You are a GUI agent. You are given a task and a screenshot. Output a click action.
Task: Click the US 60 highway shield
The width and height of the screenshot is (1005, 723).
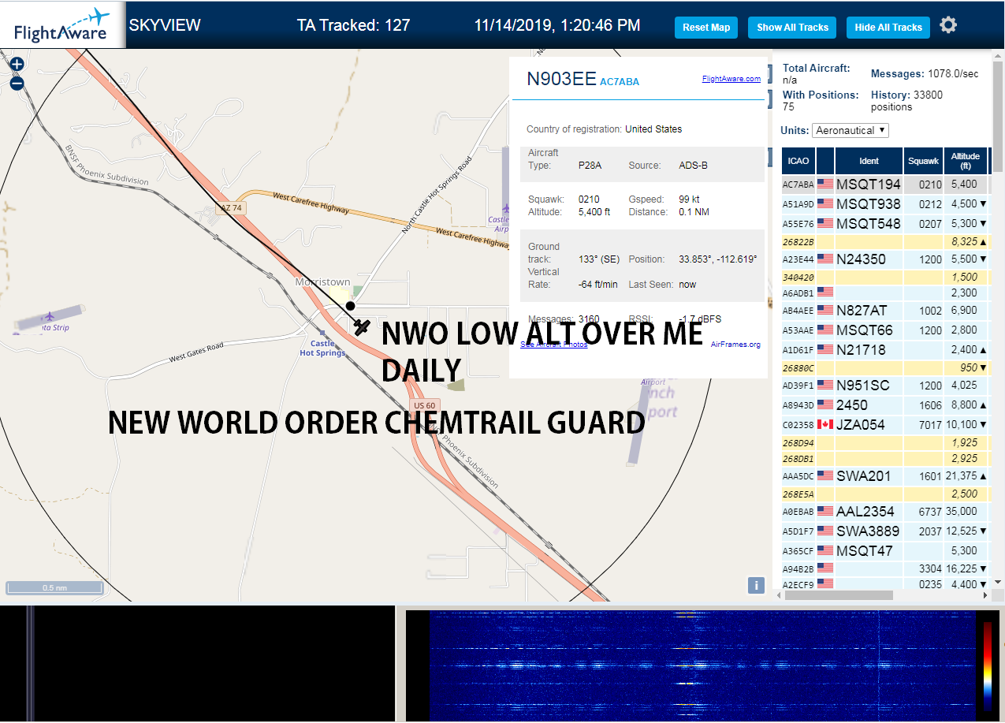tap(424, 405)
